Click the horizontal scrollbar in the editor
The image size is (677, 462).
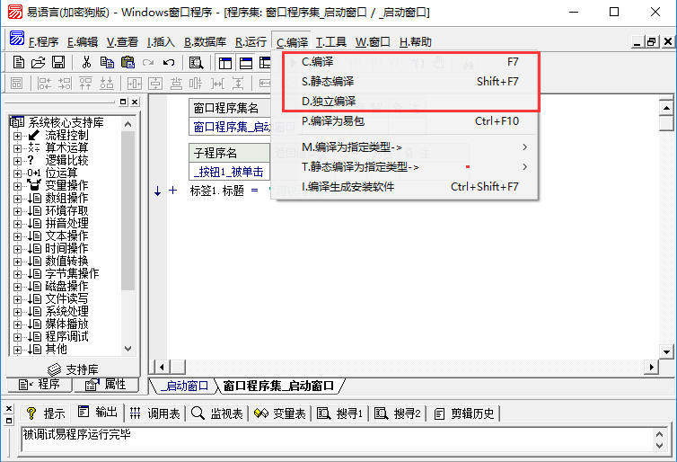click(x=404, y=367)
